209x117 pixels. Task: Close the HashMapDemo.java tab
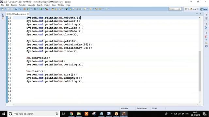click(27, 14)
